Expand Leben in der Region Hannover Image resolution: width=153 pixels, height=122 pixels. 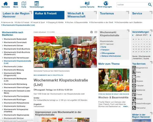click(17, 15)
